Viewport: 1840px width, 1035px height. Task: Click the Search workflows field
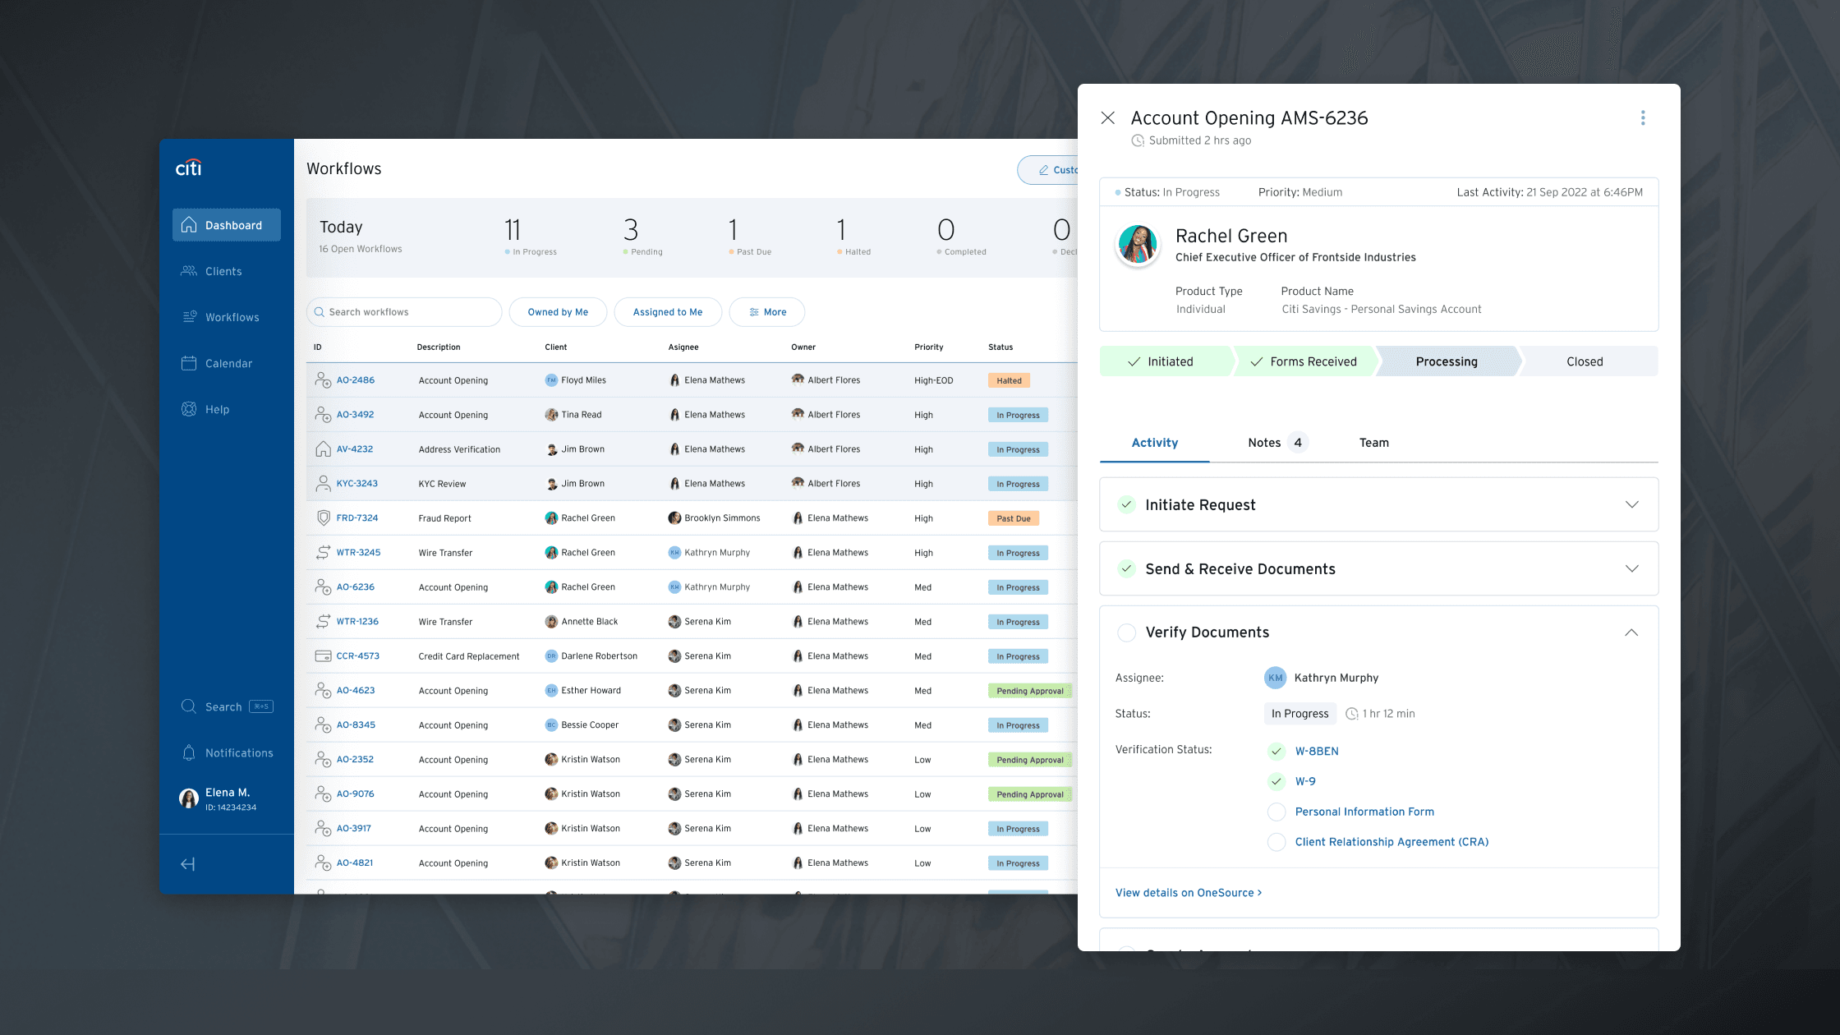pos(404,312)
